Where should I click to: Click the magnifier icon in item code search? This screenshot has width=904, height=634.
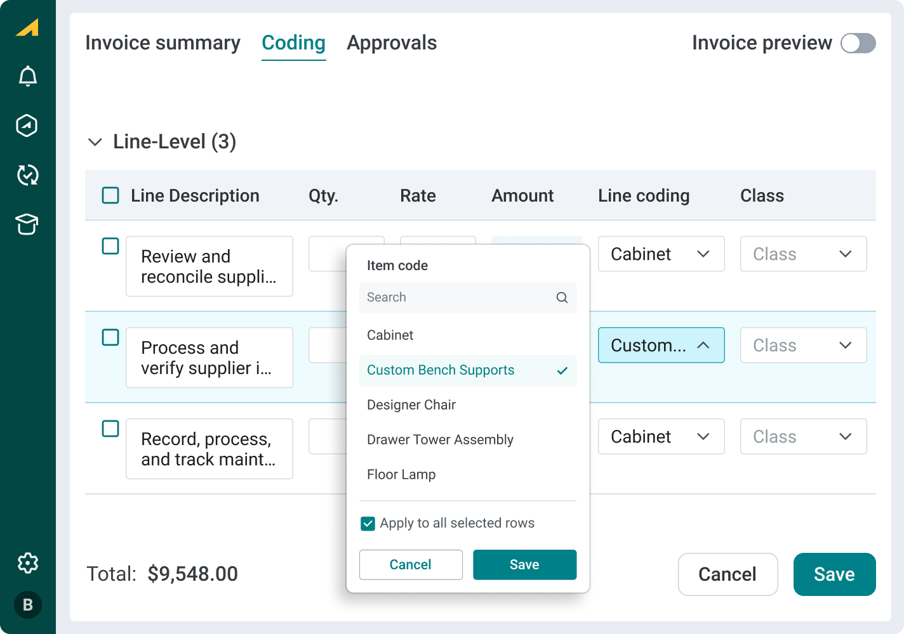[562, 297]
